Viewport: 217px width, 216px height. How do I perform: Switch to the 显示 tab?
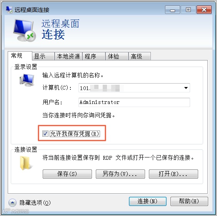[43, 56]
